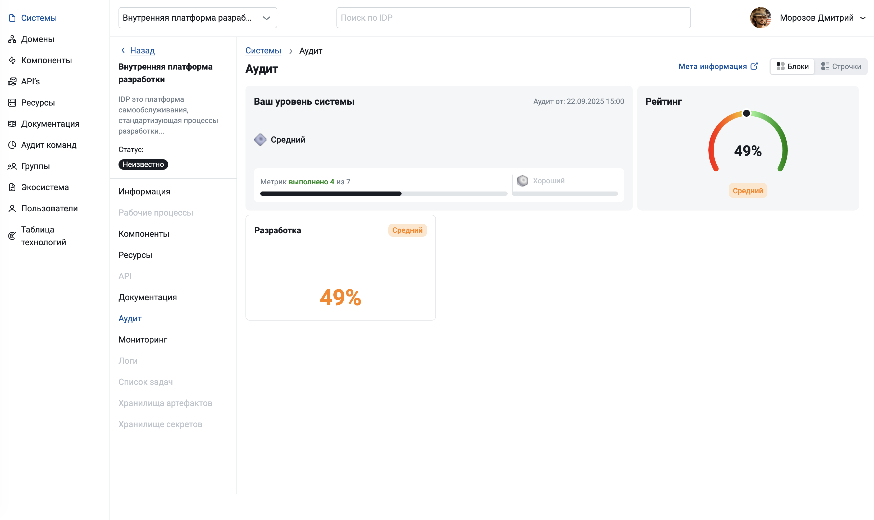This screenshot has height=520, width=874.
Task: Click the back chevron next to Назад
Action: [x=123, y=51]
